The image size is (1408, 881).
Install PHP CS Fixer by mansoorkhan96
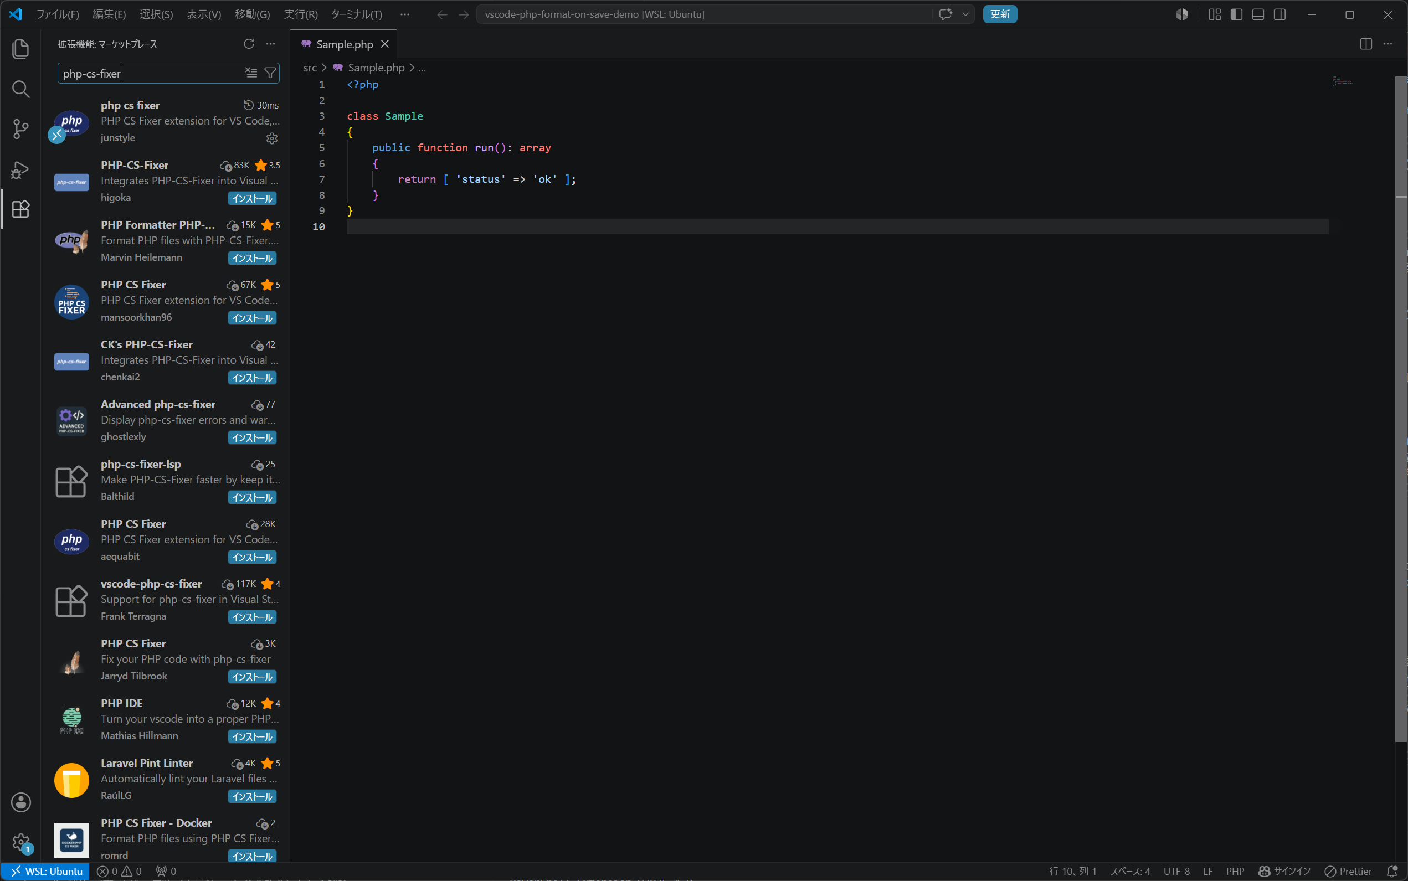tap(252, 318)
